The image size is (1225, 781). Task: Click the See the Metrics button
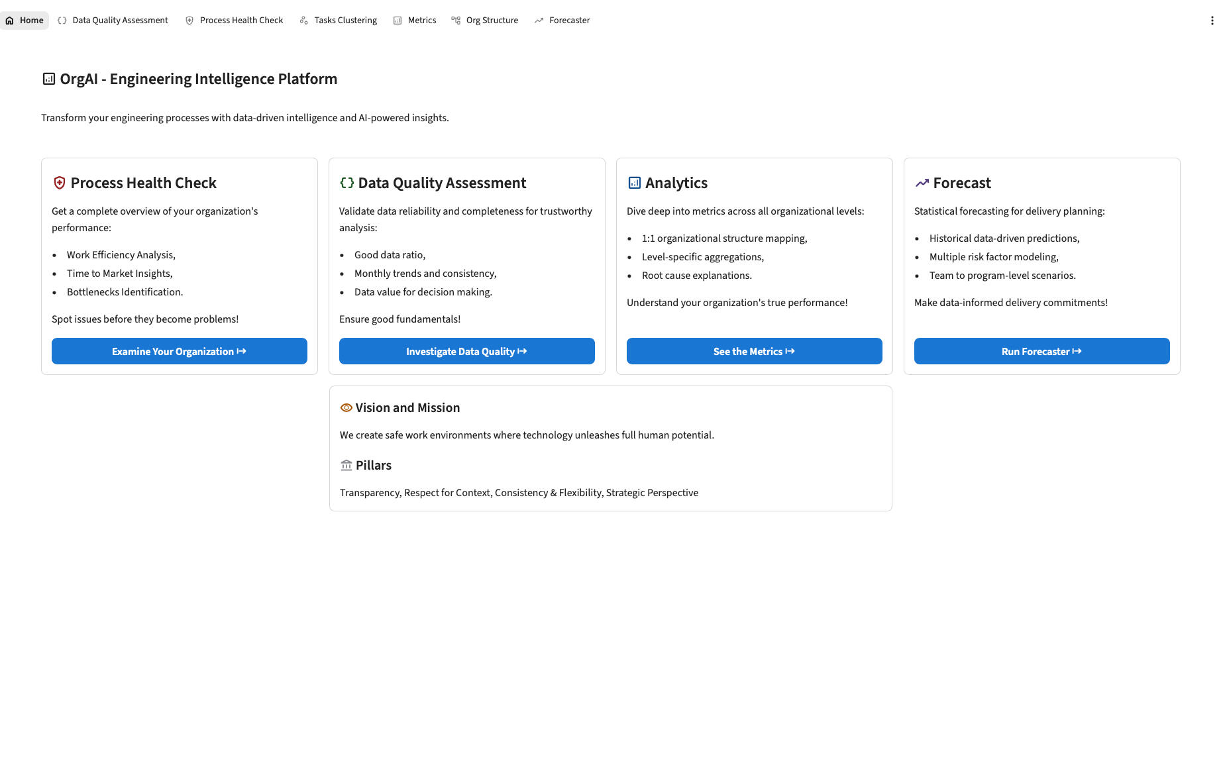coord(754,351)
